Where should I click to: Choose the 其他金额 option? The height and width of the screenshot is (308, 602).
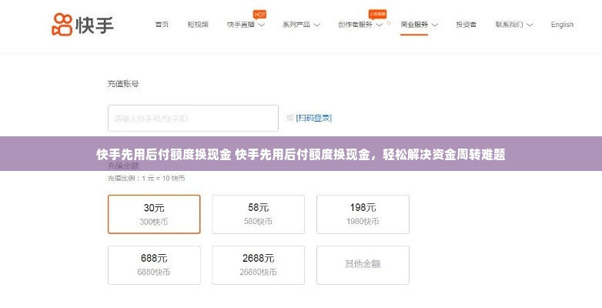click(363, 265)
